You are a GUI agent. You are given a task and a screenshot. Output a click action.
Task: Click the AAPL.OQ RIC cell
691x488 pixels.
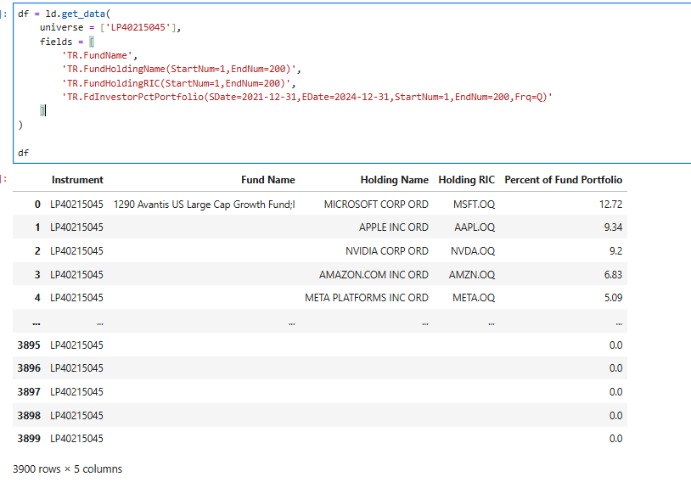point(475,227)
